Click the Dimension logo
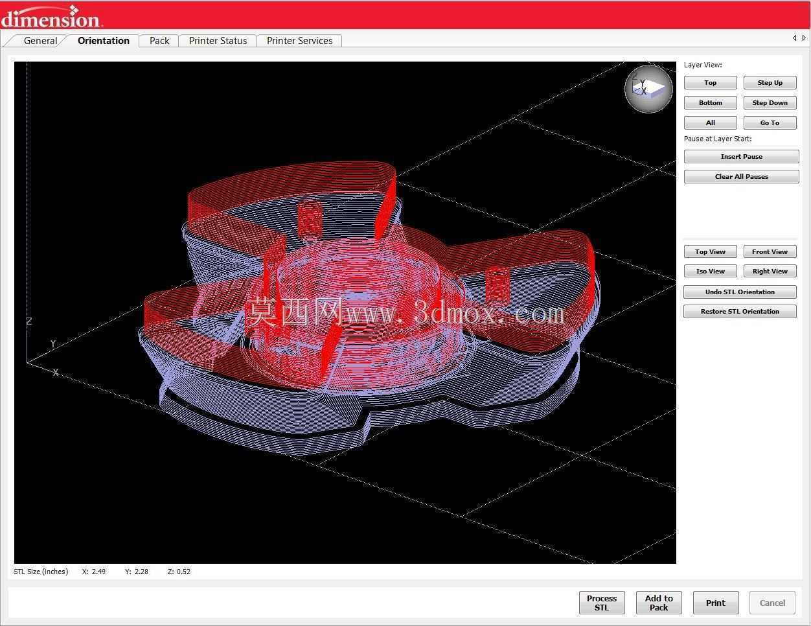This screenshot has height=626, width=811. [x=51, y=16]
